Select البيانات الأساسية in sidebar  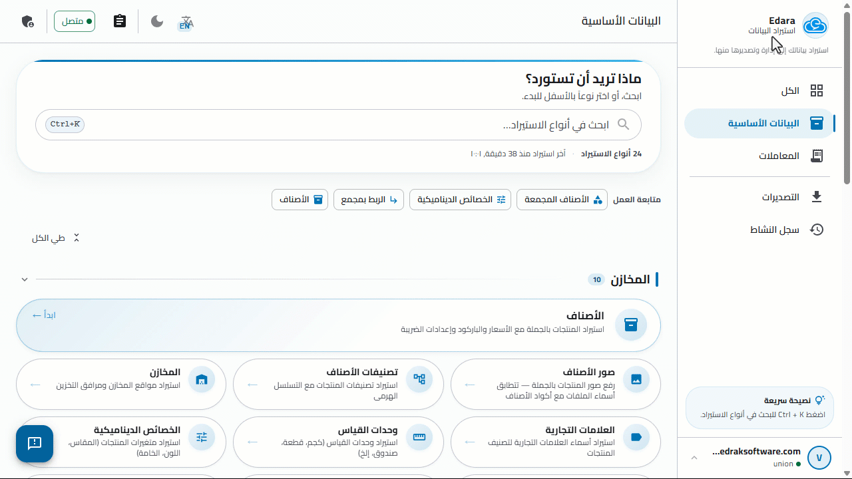[759, 124]
